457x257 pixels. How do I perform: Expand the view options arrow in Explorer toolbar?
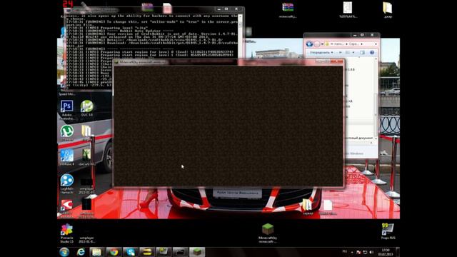point(353,52)
